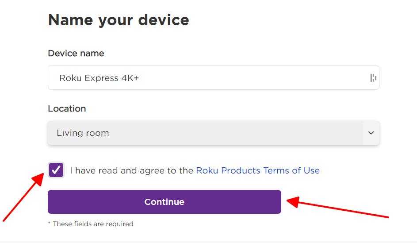Click the red arrow pointing at the checkbox

[23, 197]
